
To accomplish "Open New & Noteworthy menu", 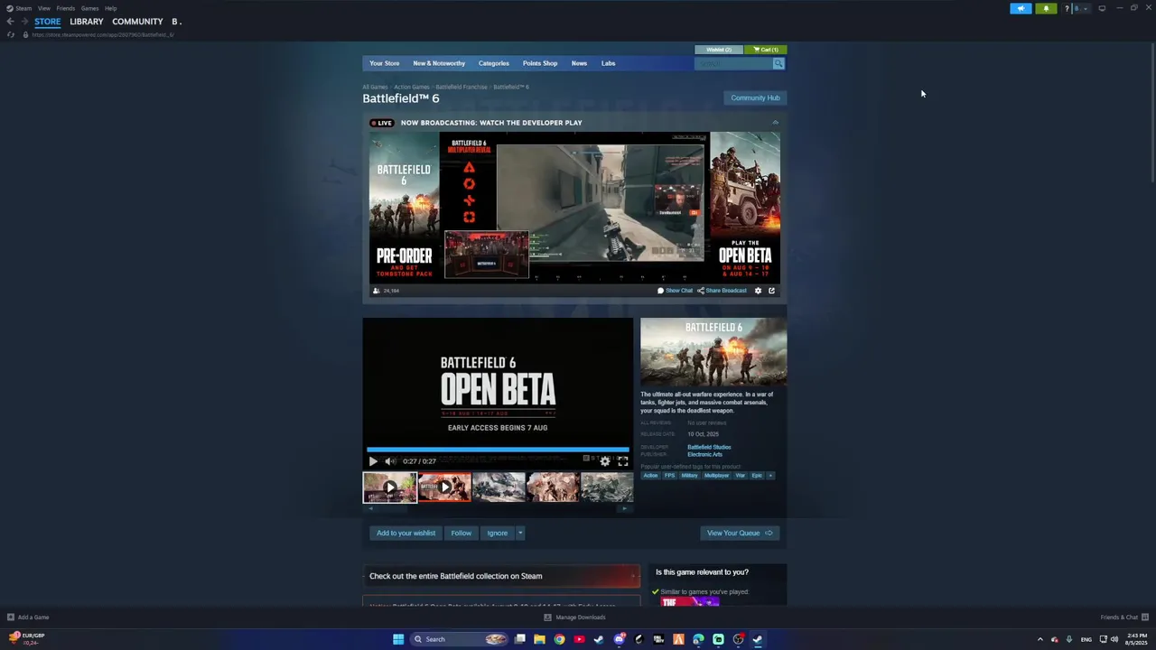I will [439, 63].
